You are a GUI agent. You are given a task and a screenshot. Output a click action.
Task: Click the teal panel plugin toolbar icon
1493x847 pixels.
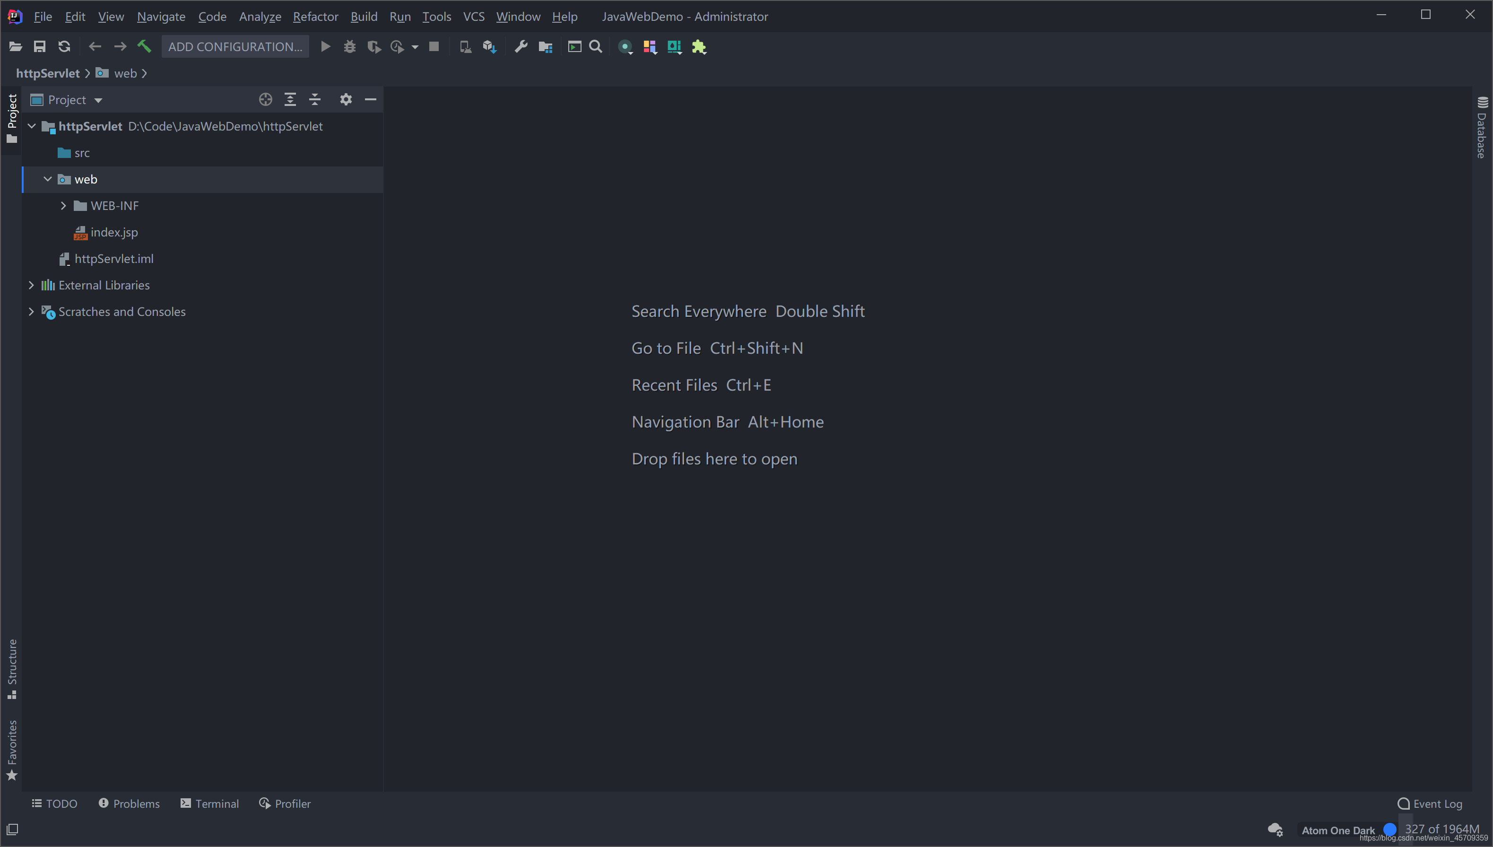click(675, 47)
